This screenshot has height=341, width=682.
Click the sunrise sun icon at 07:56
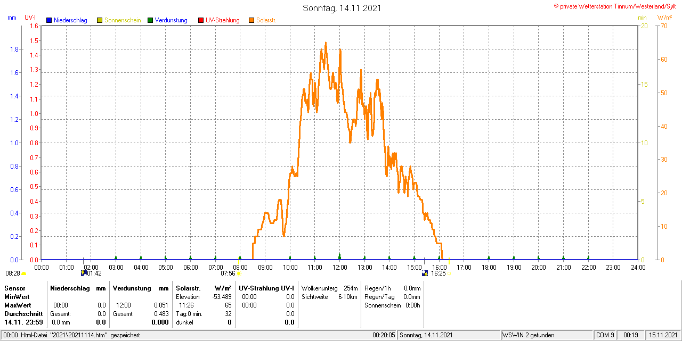[x=239, y=273]
